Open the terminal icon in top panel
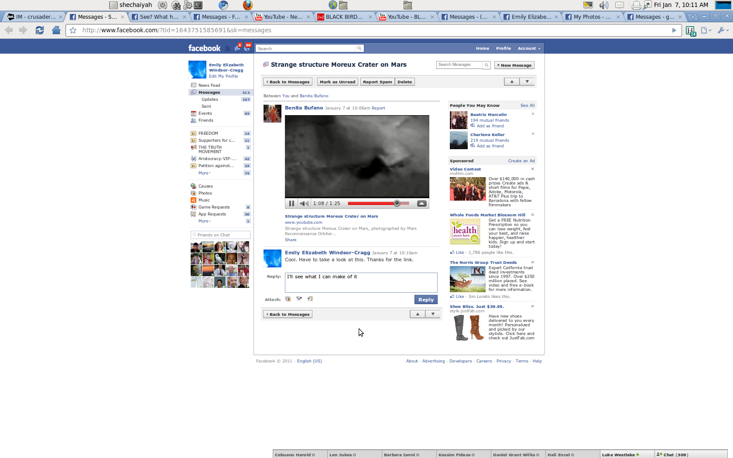Image resolution: width=733 pixels, height=458 pixels. point(198,5)
